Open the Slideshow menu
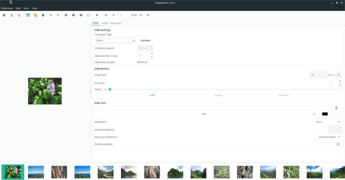Screen dimensions: 345x180 7,8
